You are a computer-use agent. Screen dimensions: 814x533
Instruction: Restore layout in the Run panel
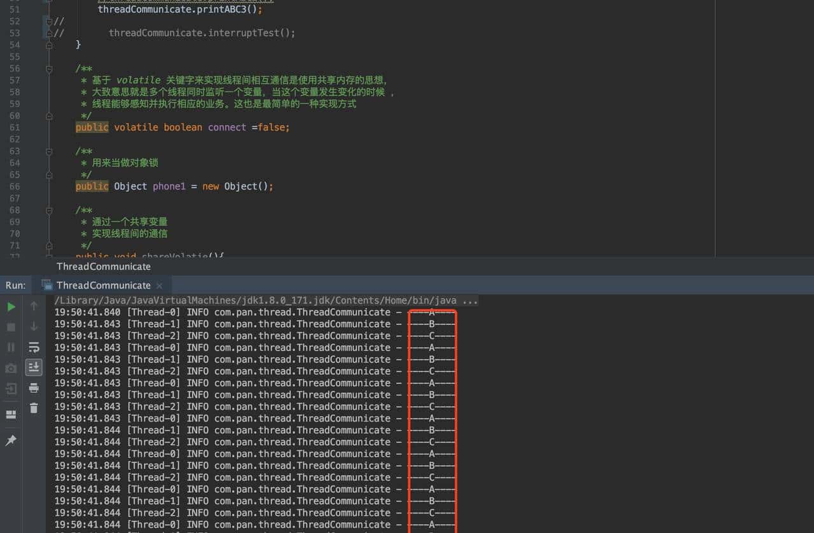coord(11,415)
